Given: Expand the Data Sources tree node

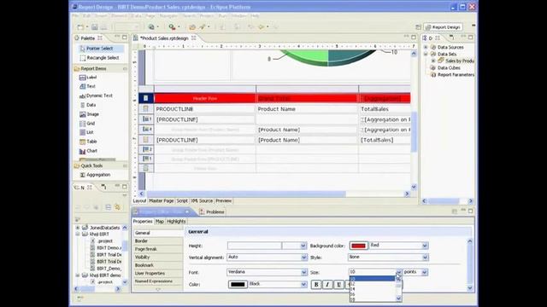Looking at the screenshot, I should 426,47.
